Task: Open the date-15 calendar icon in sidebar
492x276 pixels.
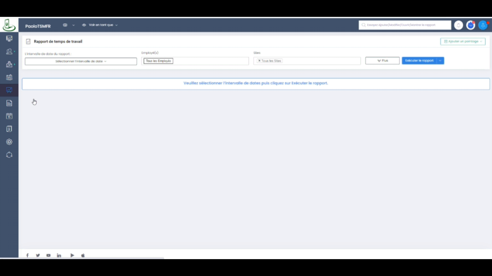Action: (9, 116)
